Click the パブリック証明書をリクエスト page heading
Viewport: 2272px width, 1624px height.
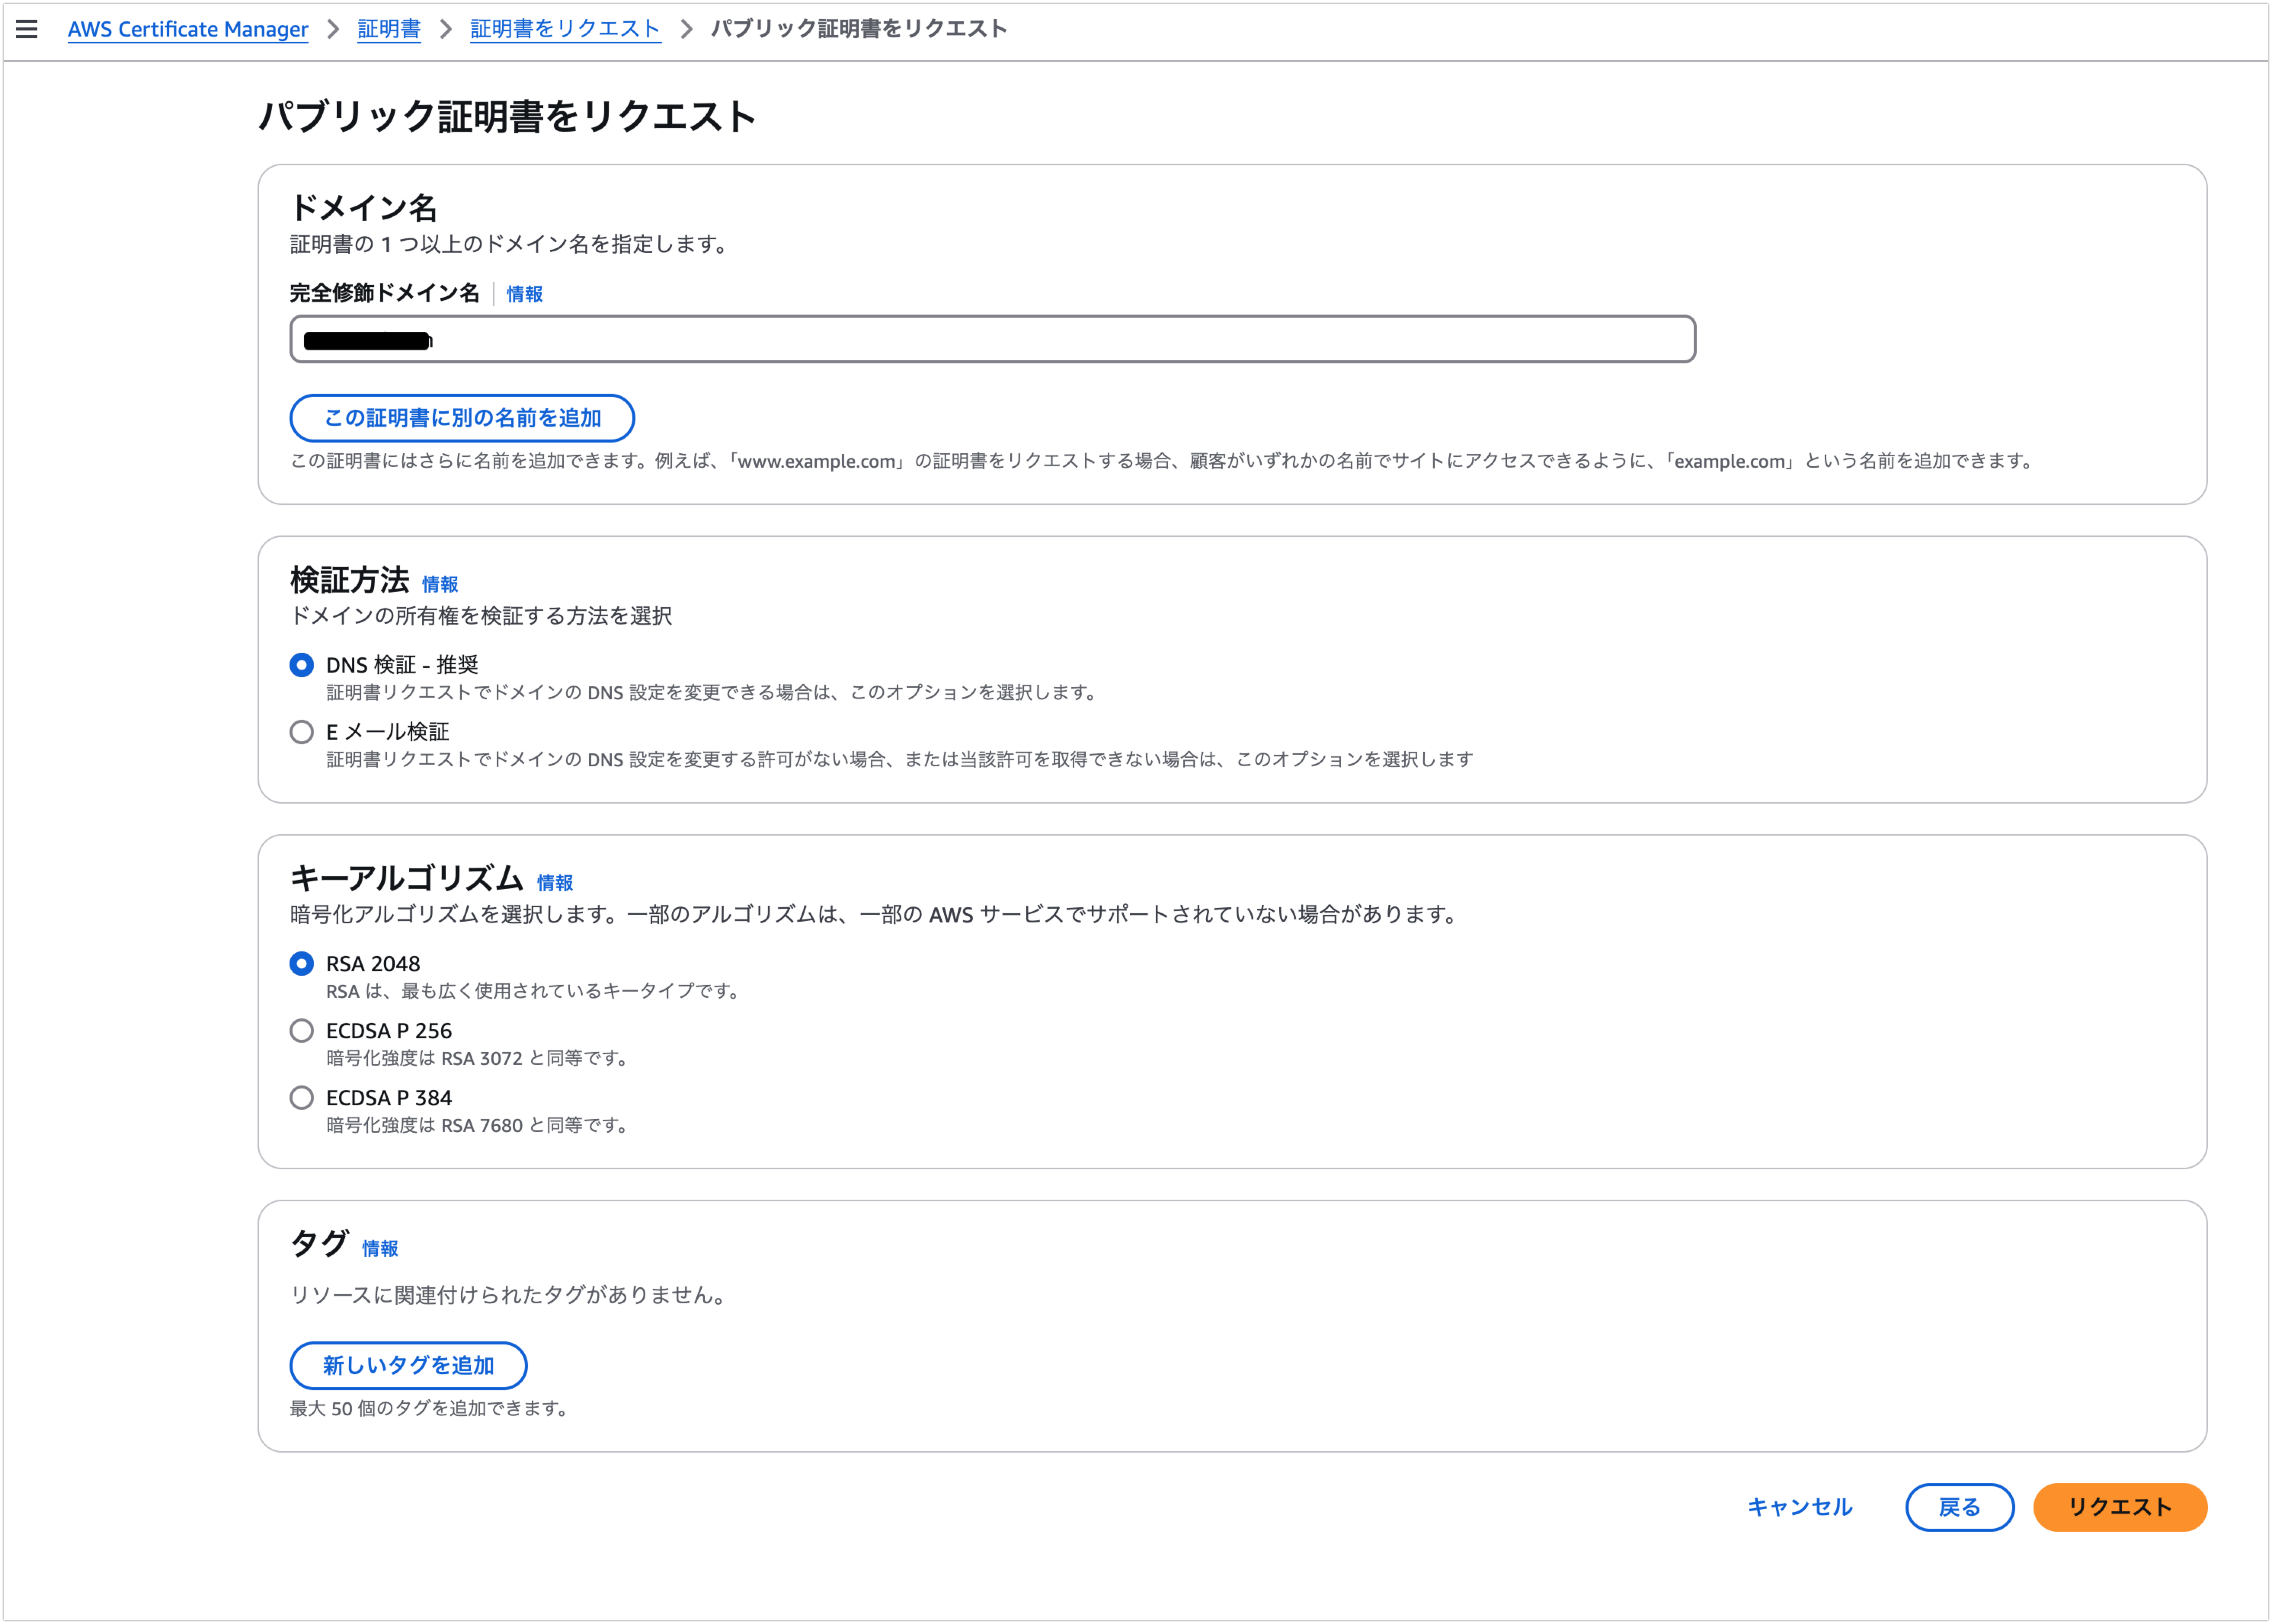coord(507,116)
